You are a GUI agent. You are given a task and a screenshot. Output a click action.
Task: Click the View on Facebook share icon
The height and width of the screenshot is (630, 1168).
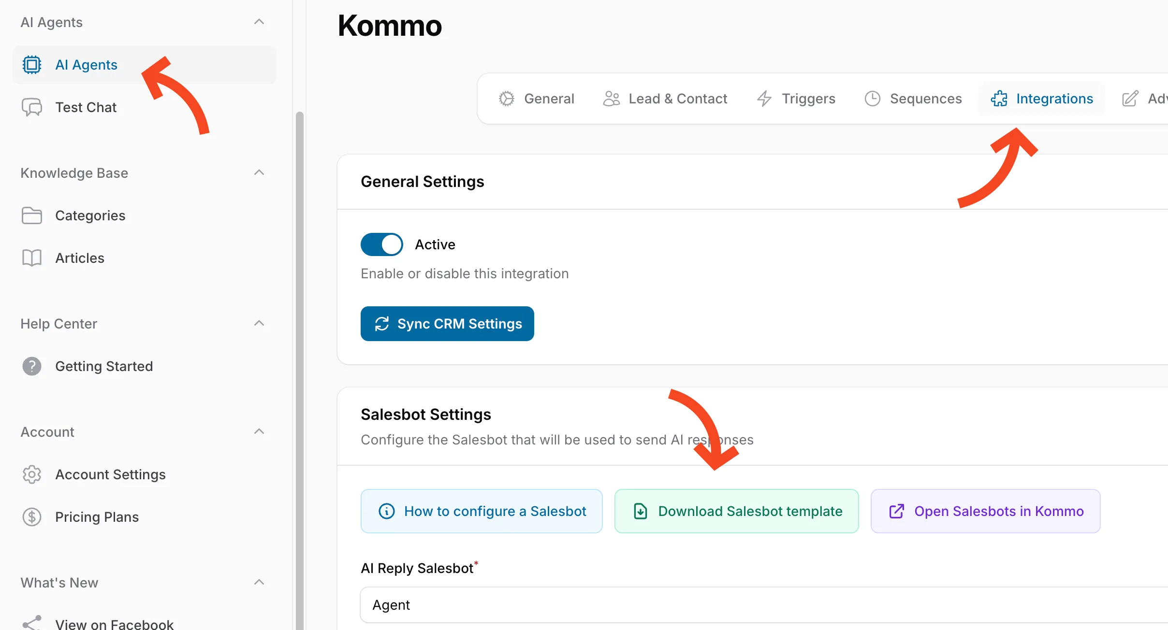(32, 623)
